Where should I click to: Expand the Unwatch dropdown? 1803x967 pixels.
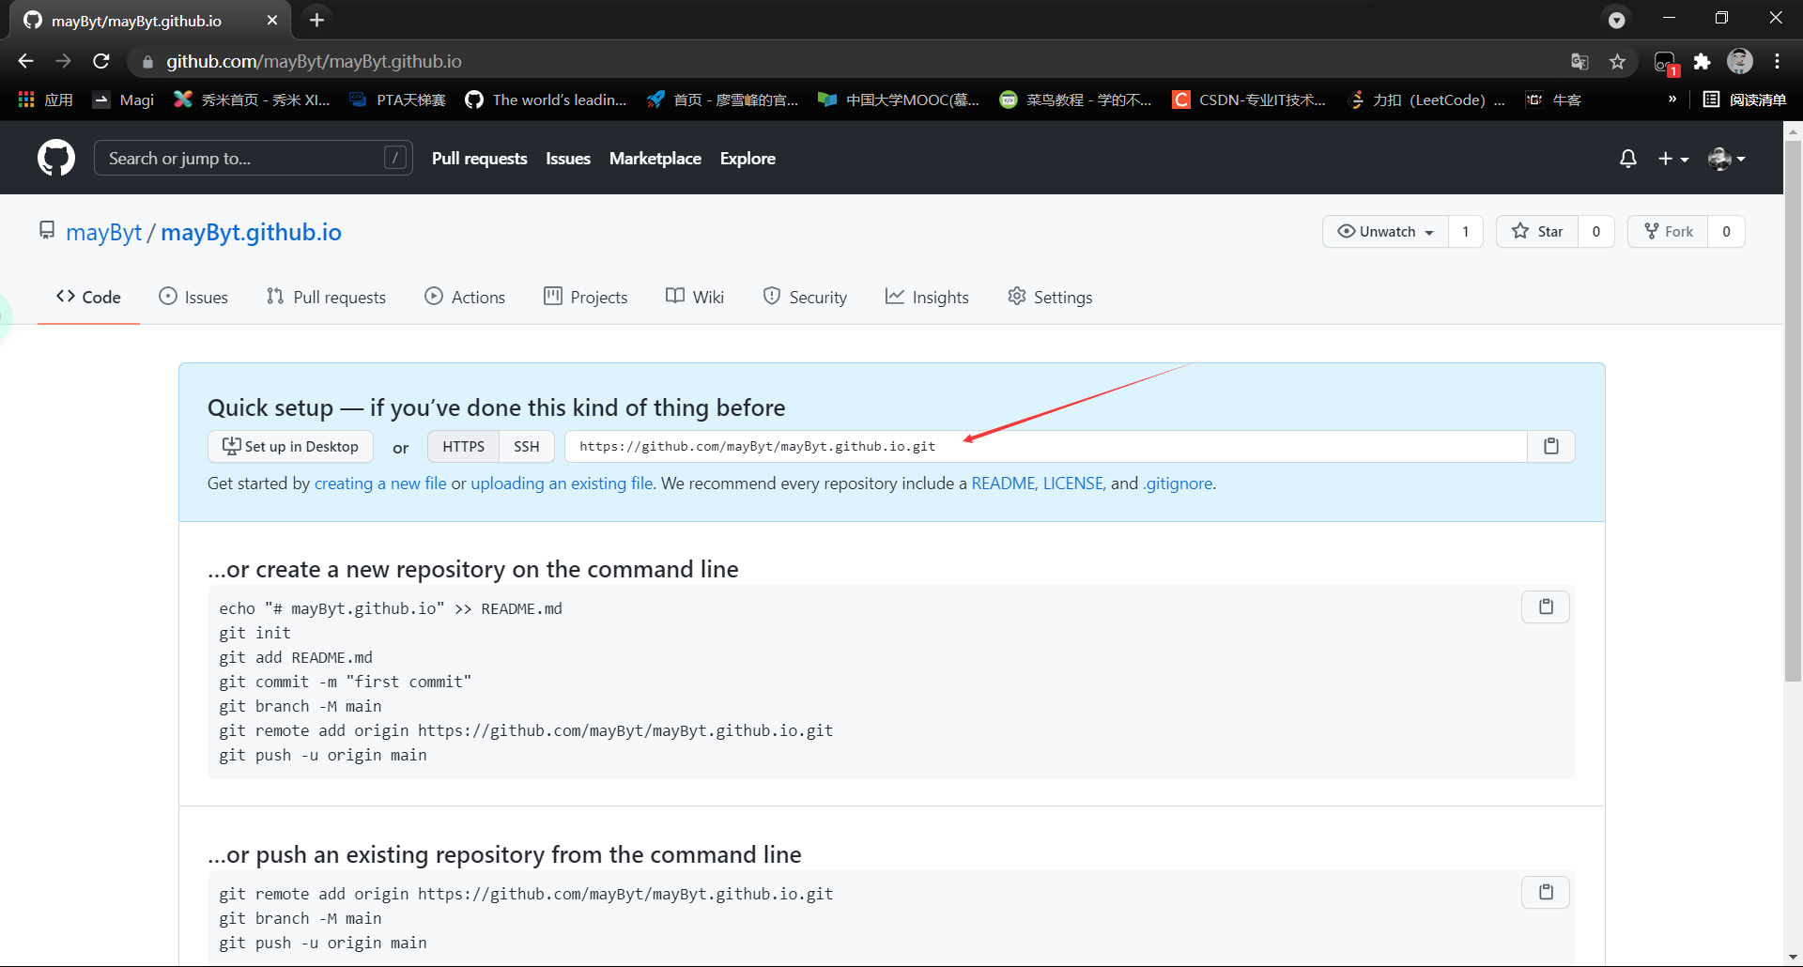pos(1385,232)
